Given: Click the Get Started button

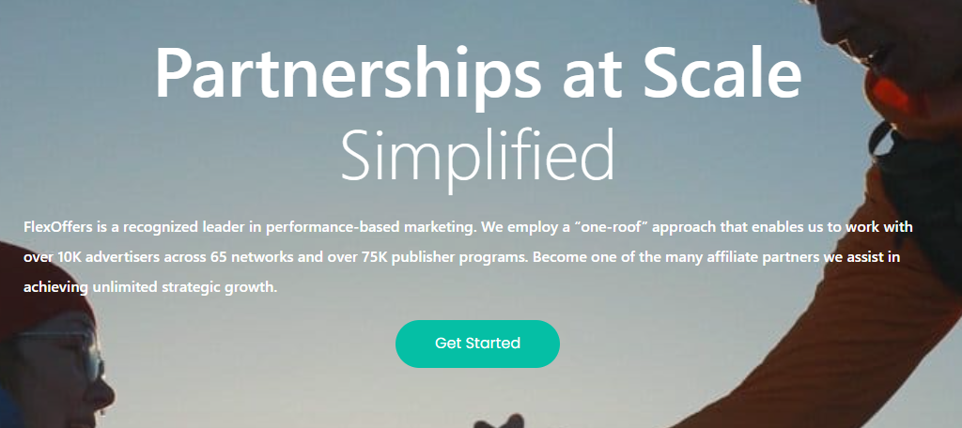Looking at the screenshot, I should pos(477,344).
